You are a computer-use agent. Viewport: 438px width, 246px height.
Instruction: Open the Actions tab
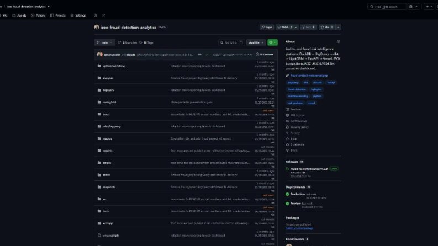pos(38,15)
